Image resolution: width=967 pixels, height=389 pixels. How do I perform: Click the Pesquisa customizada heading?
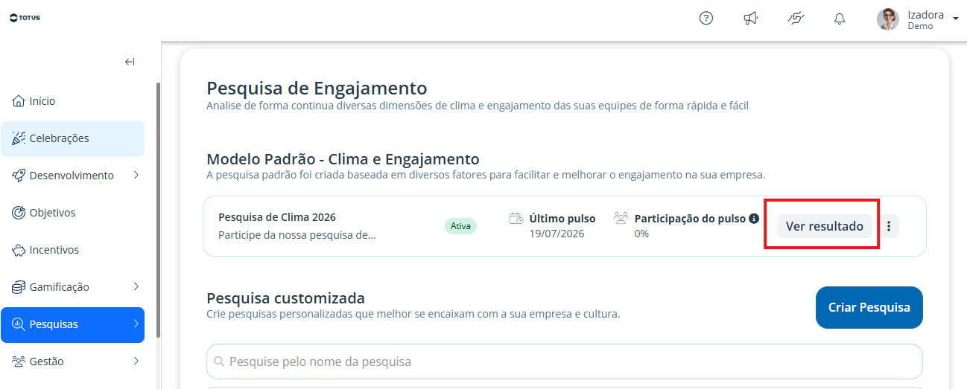point(285,298)
